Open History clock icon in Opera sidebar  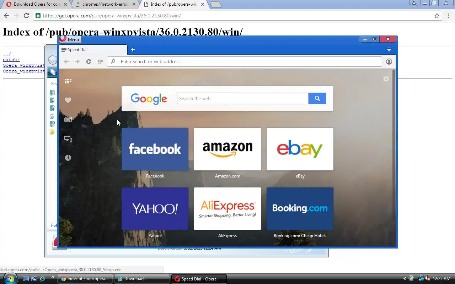point(68,158)
